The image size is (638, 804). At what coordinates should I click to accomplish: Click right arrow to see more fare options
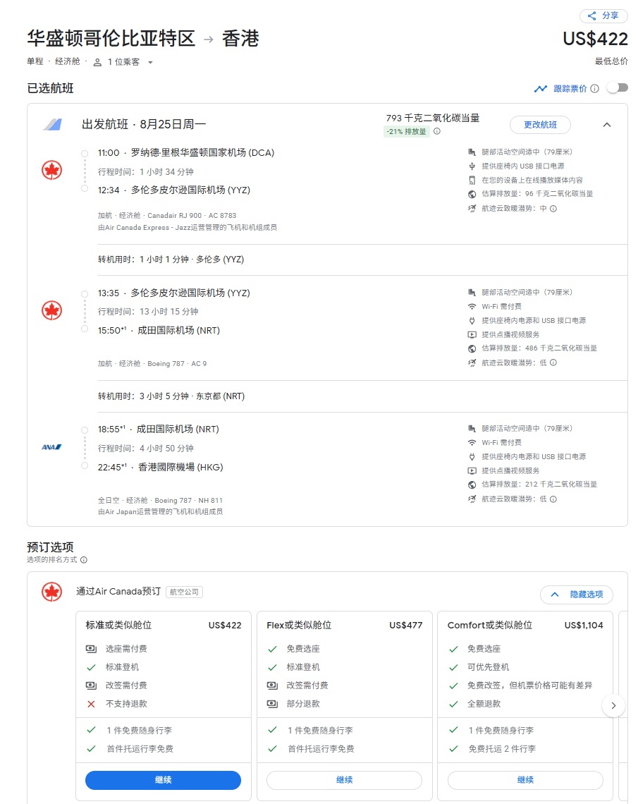click(x=613, y=705)
